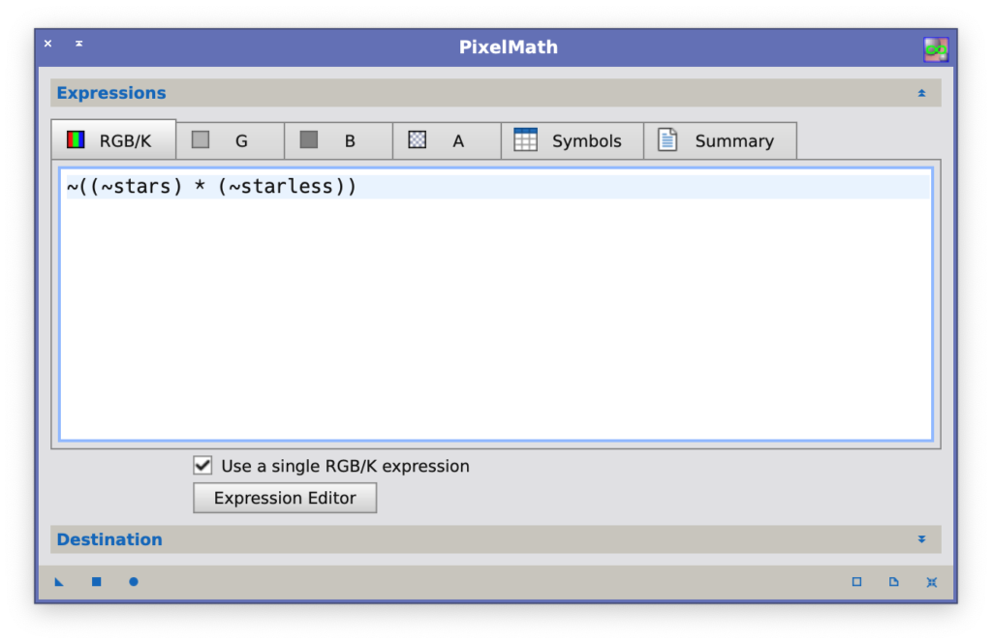Click the Expressions section title
The width and height of the screenshot is (992, 644).
[111, 93]
